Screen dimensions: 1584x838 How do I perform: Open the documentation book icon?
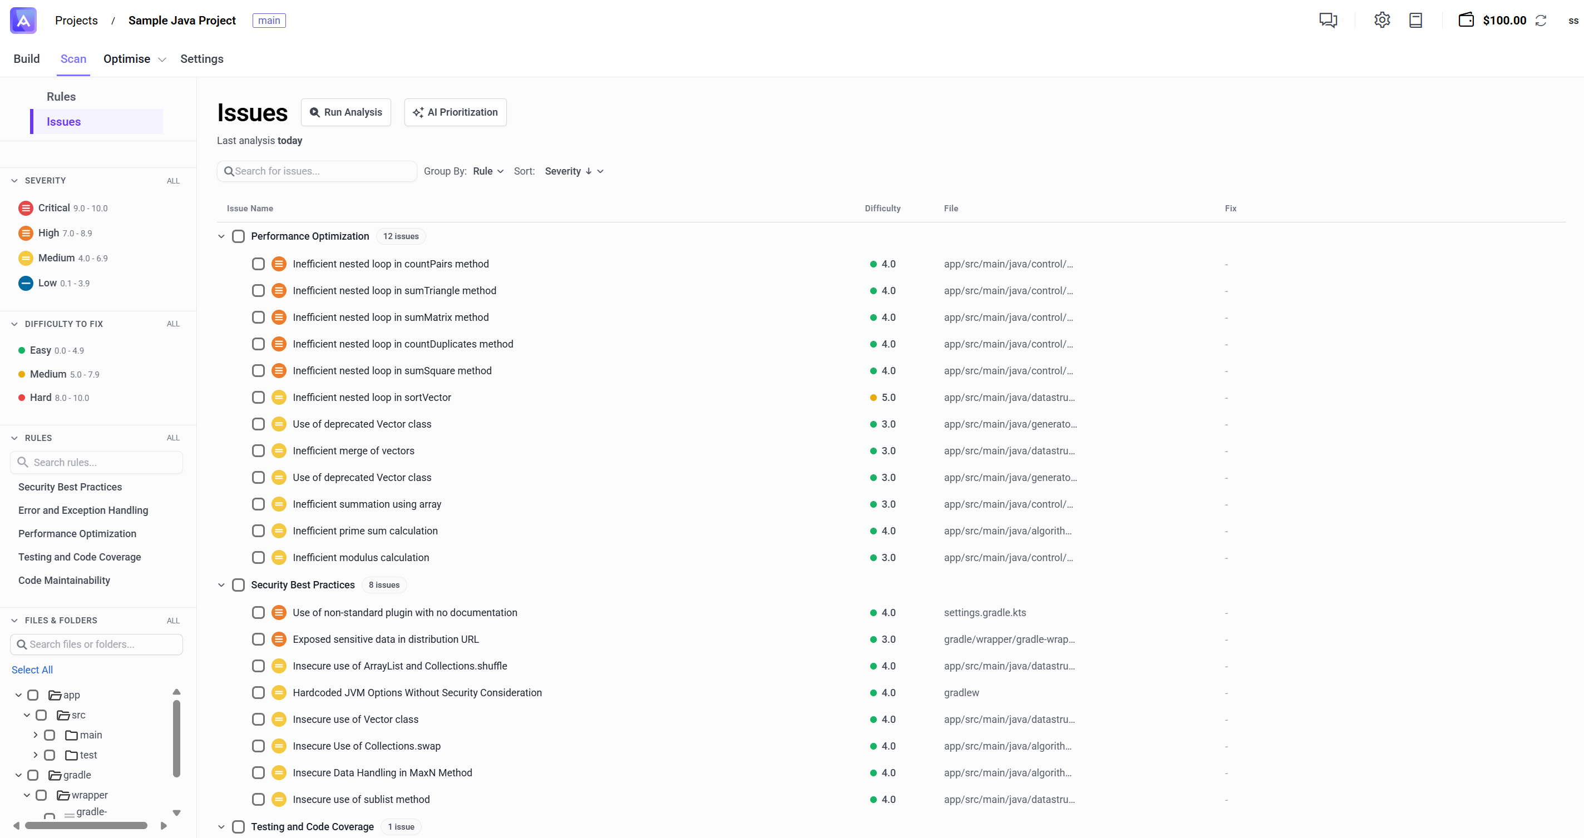1415,19
